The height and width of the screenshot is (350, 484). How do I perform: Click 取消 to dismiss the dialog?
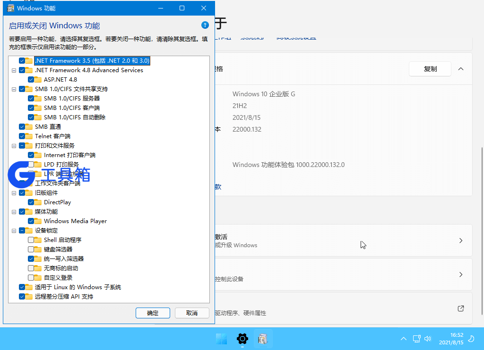(x=192, y=313)
